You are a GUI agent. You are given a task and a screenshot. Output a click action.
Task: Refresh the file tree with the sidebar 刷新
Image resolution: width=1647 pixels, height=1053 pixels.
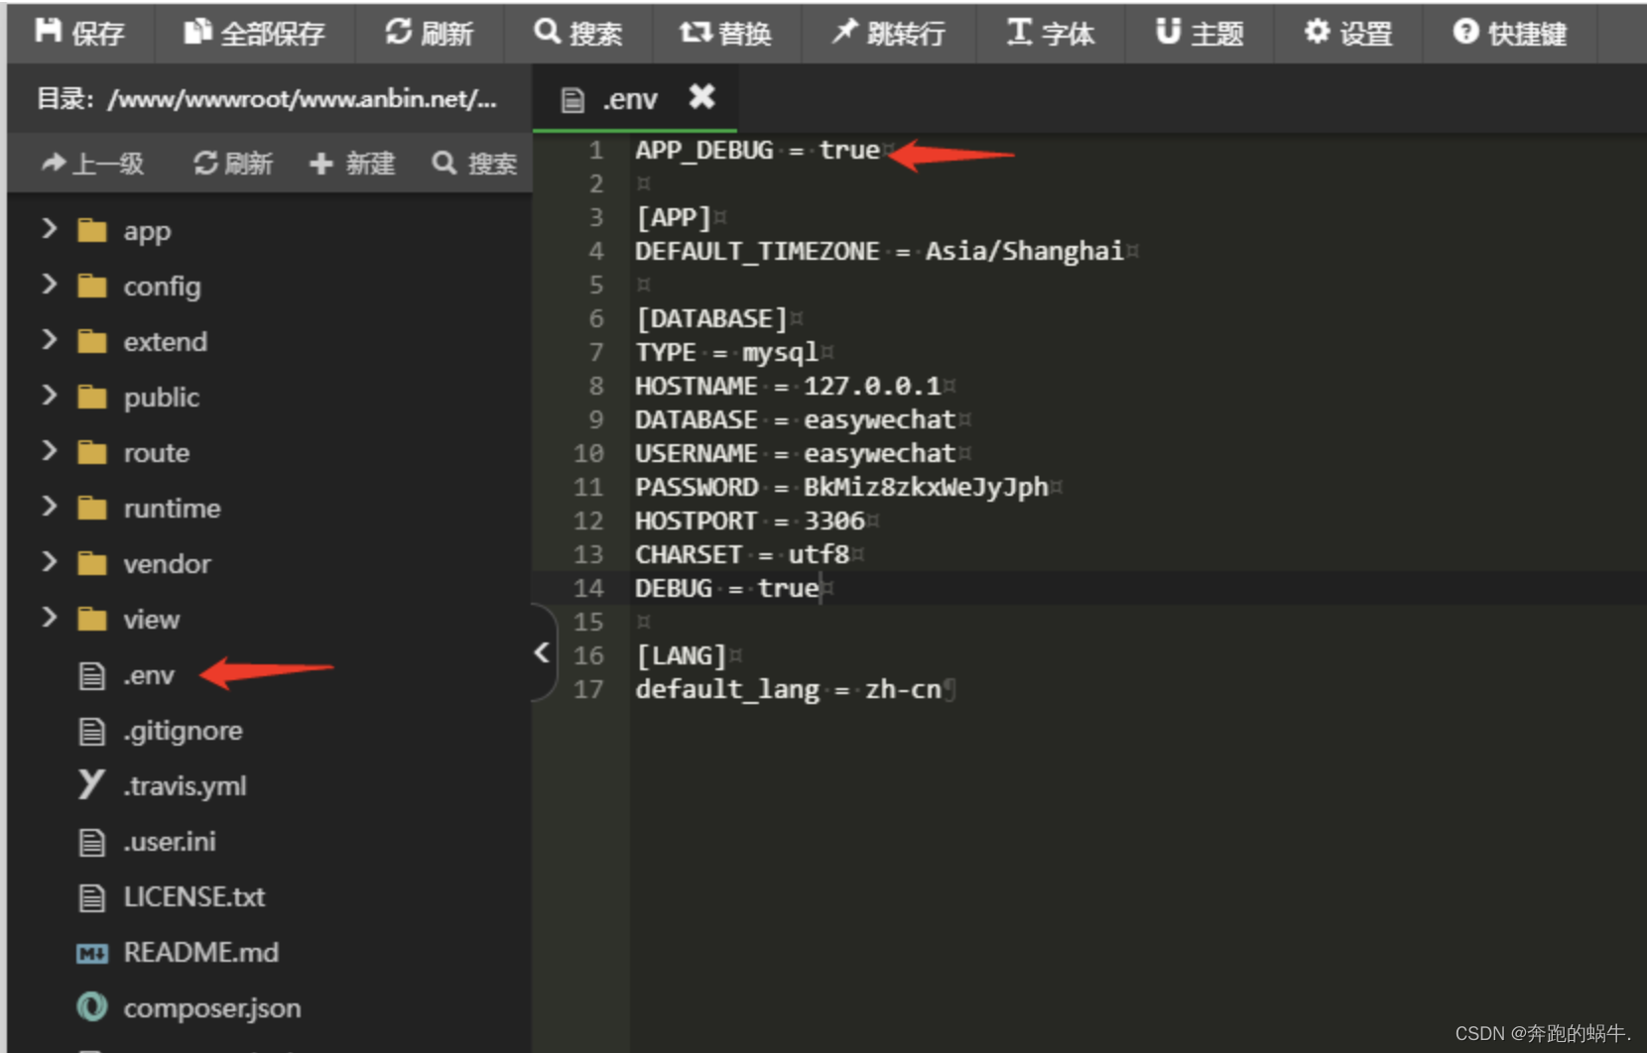(x=233, y=164)
